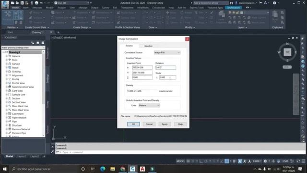
Task: Toggle the grid display in status bar
Action: click(188, 161)
